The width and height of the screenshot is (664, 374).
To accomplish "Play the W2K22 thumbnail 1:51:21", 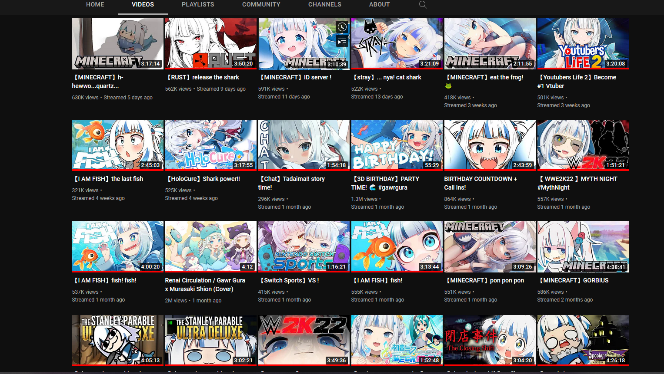I will tap(583, 145).
